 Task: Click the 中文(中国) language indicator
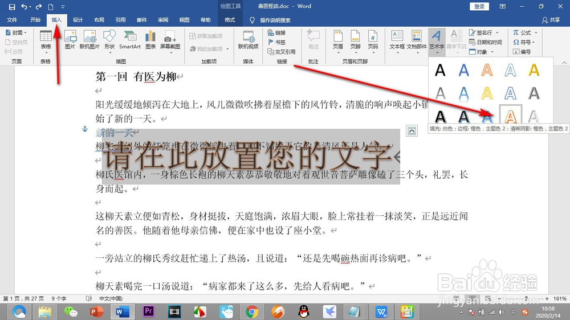(111, 298)
